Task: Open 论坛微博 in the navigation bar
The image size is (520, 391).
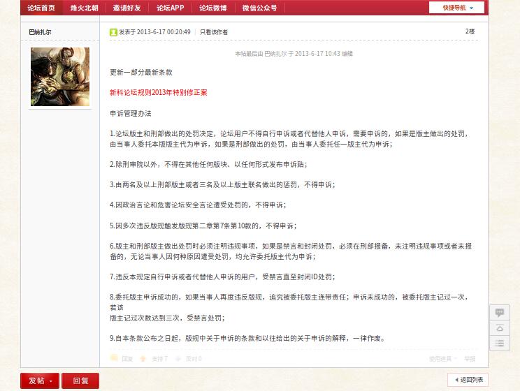Action: click(212, 8)
